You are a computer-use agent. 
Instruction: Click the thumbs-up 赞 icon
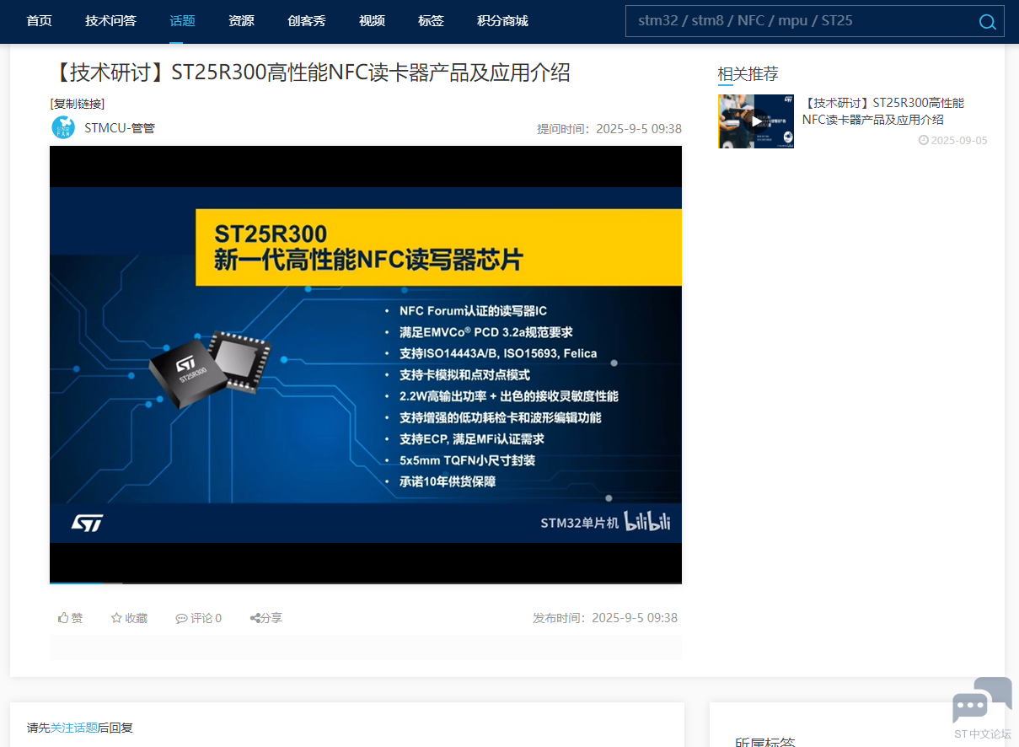point(63,618)
